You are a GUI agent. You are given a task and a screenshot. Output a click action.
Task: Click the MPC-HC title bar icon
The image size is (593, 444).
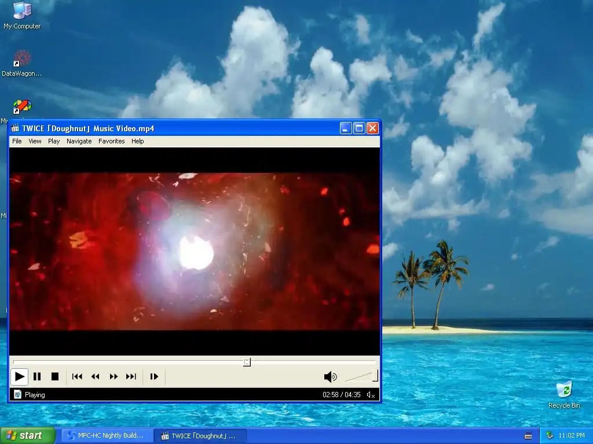click(14, 128)
